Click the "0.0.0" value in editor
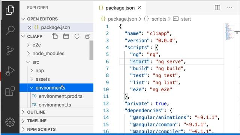Screen dimensions: 240x135 165,40
